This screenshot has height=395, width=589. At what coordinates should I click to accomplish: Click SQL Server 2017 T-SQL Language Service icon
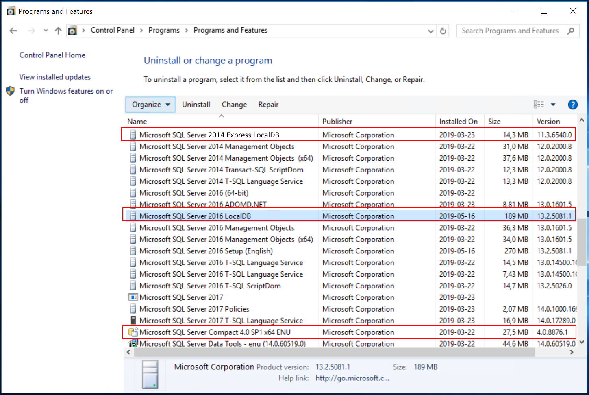coord(133,321)
